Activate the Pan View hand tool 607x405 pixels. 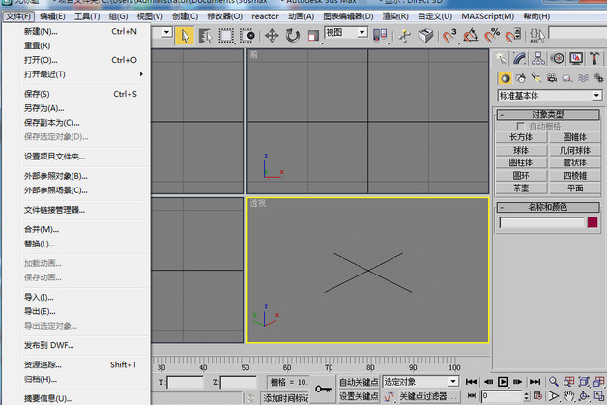[x=568, y=396]
